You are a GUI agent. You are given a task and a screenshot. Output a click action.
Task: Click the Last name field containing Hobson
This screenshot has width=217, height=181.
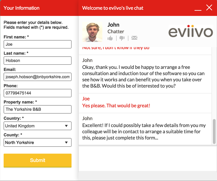pyautogui.click(x=38, y=60)
